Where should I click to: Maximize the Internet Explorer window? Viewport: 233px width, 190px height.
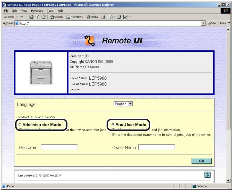click(x=224, y=5)
